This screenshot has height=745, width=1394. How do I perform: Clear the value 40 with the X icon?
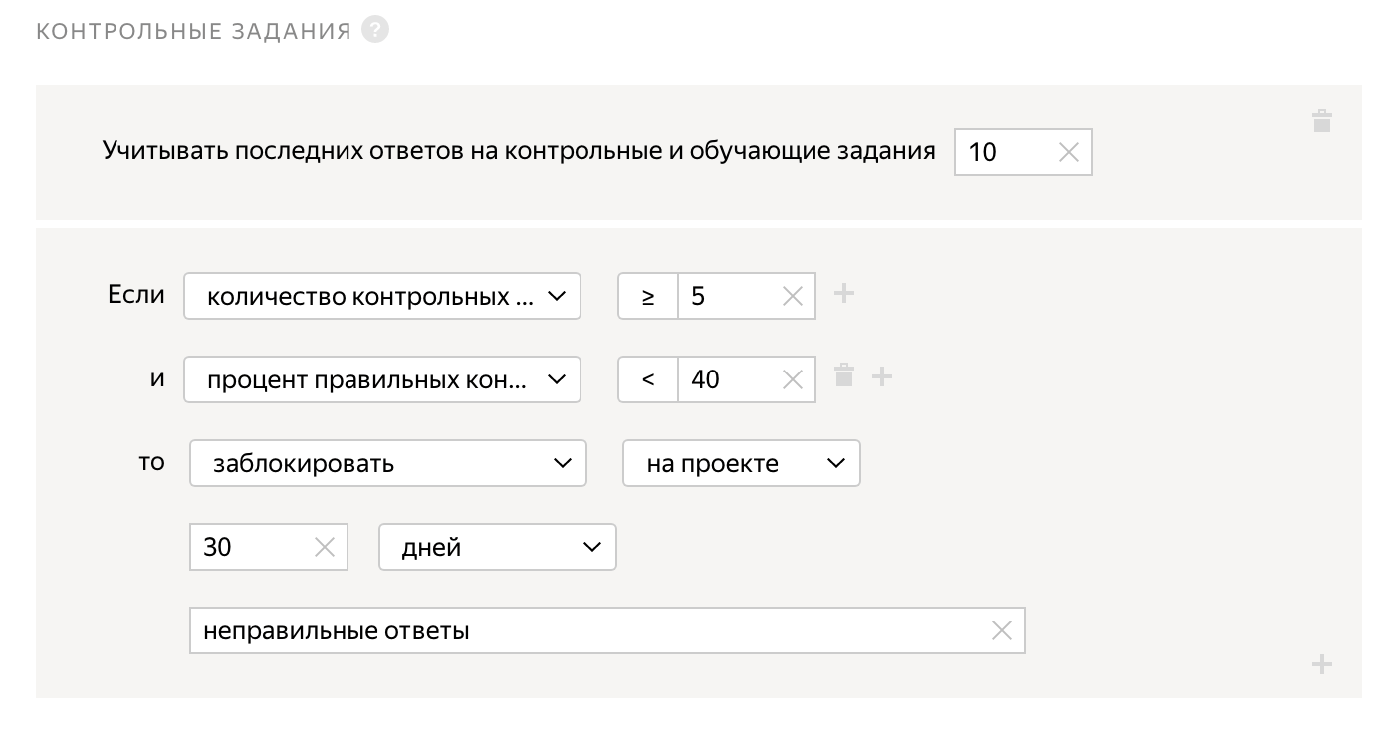pos(793,379)
